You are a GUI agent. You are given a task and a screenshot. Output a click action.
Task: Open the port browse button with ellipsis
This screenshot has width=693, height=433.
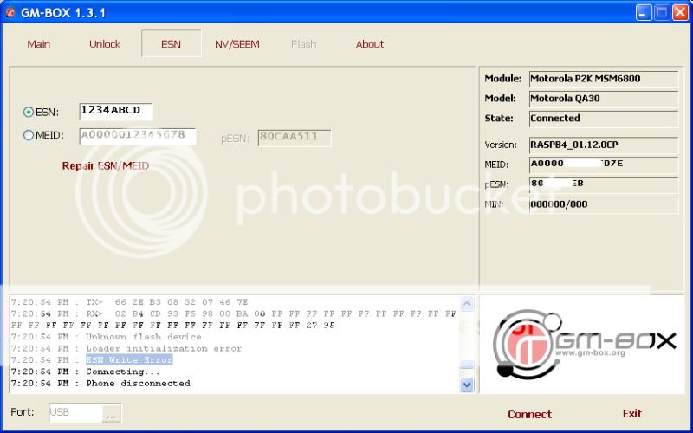pyautogui.click(x=112, y=413)
